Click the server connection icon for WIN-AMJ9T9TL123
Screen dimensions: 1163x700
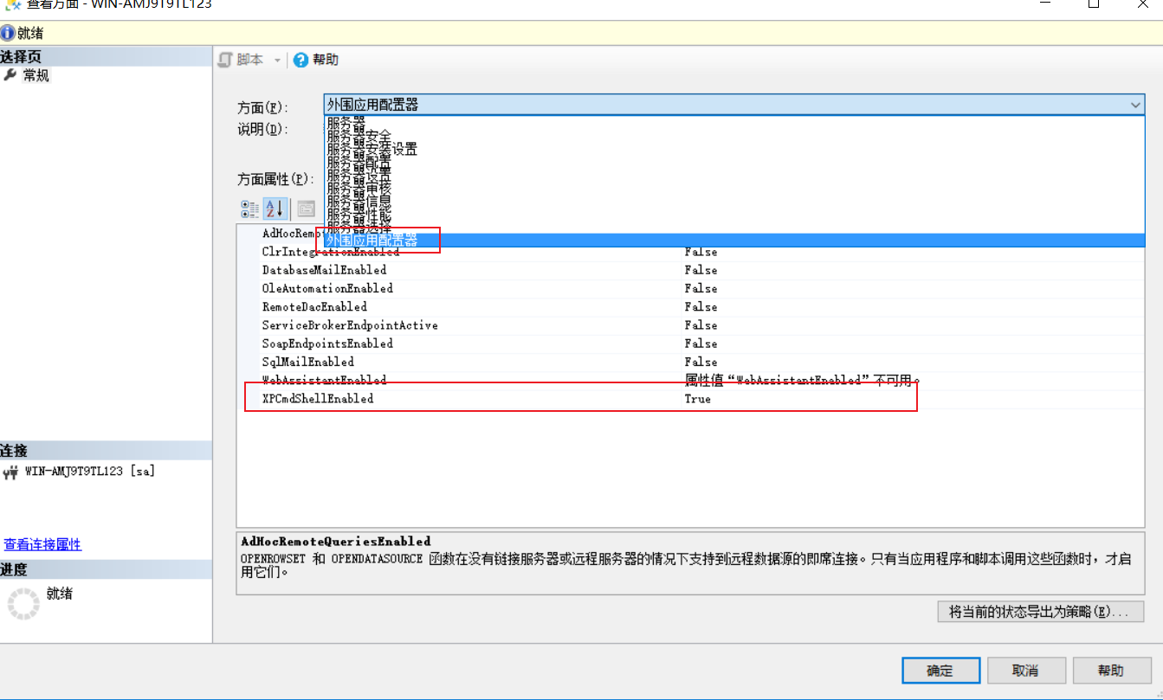coord(11,472)
